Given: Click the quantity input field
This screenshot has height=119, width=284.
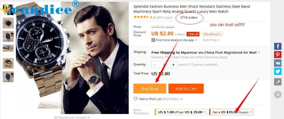Looking at the screenshot, I should click(x=164, y=65).
